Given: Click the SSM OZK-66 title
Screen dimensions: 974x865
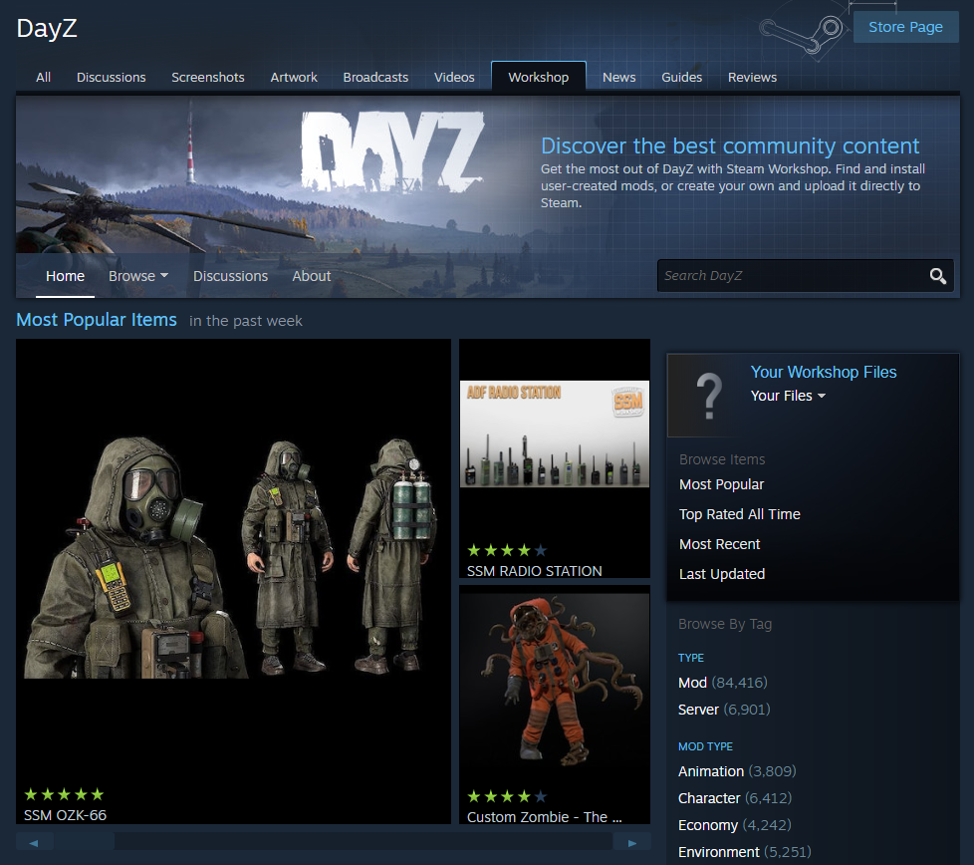Looking at the screenshot, I should [x=65, y=814].
